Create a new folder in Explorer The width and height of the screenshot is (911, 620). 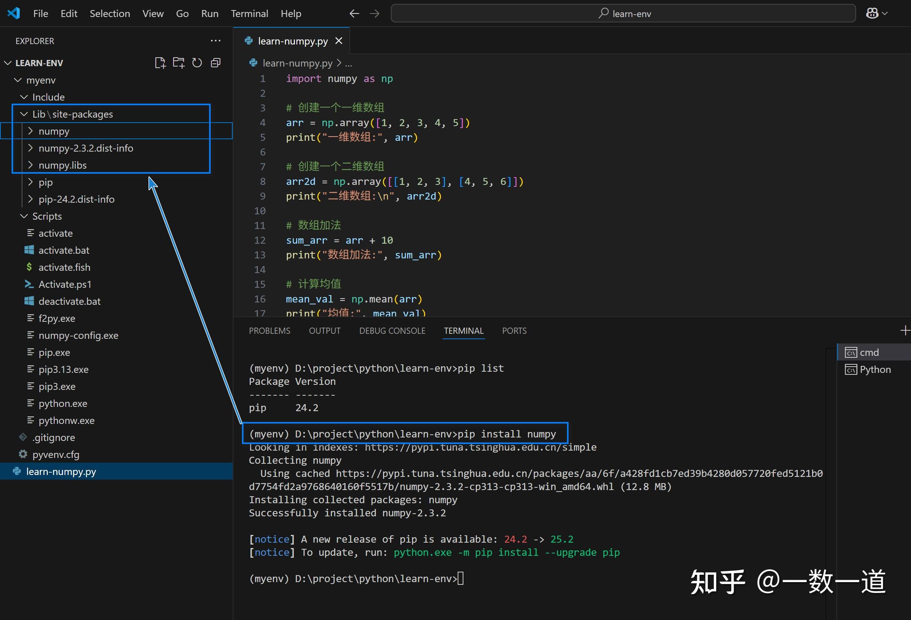(x=178, y=62)
